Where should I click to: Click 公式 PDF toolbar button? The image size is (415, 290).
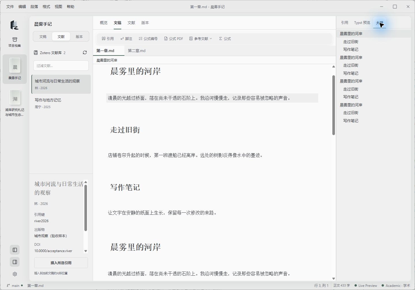pos(173,39)
